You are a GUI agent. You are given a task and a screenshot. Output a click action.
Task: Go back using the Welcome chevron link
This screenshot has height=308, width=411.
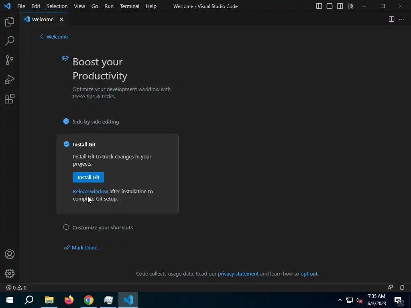click(x=54, y=36)
